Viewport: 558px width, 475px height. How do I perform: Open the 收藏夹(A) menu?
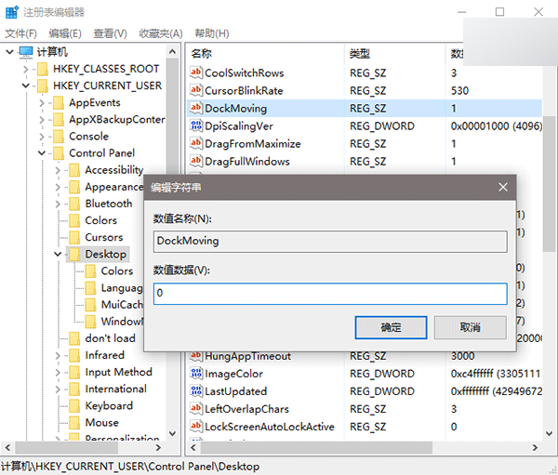tap(160, 33)
